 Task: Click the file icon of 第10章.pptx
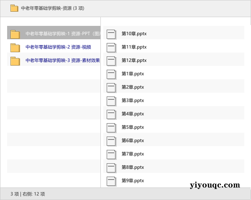coord(111,34)
